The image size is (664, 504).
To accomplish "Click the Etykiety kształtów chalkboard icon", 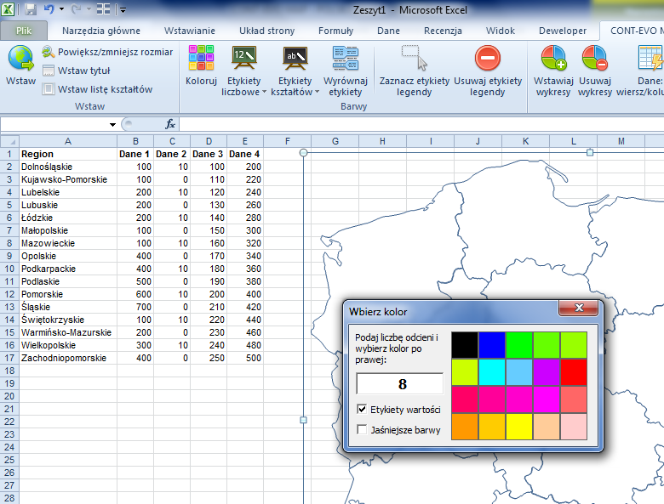I will click(x=295, y=58).
